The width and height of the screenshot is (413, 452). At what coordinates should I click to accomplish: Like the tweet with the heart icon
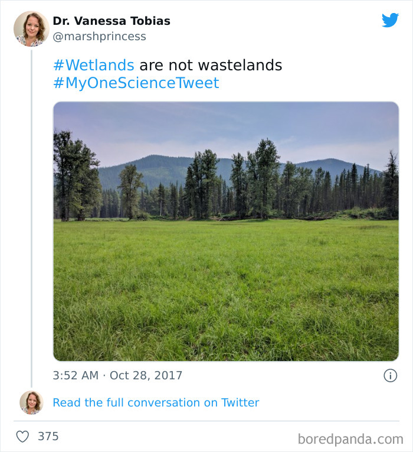click(22, 437)
